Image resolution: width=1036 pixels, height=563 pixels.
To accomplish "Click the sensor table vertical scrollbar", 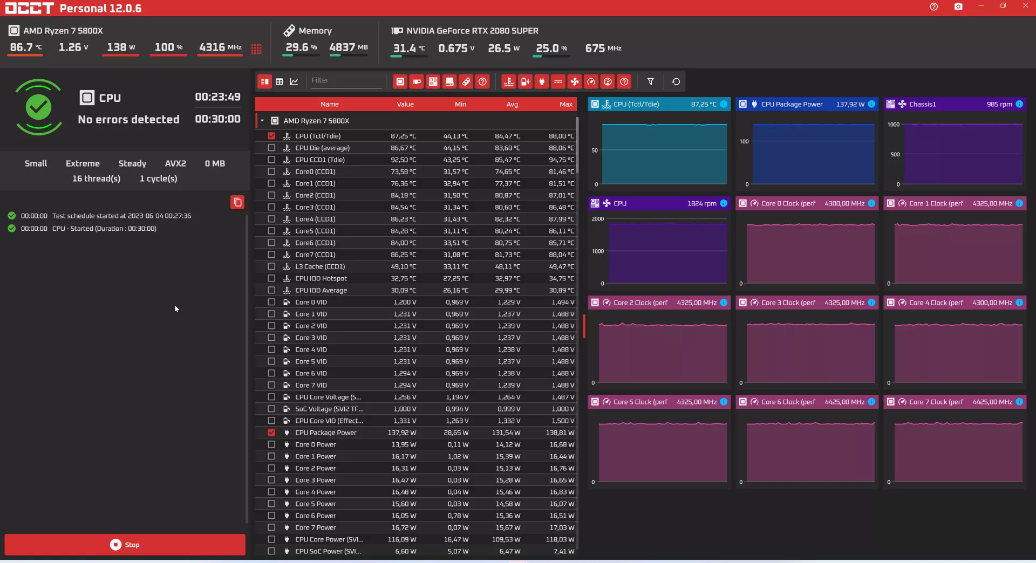I will (577, 146).
